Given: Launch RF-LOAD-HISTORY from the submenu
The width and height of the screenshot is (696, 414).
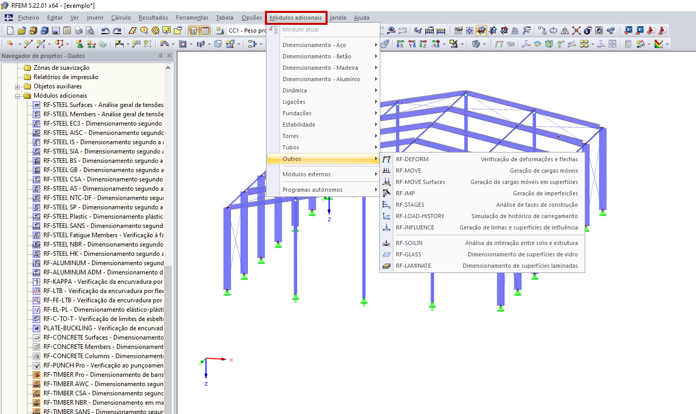Looking at the screenshot, I should point(482,216).
